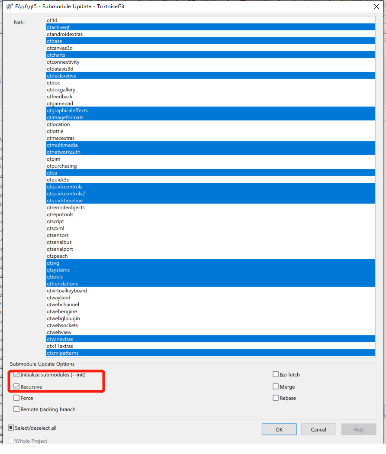Click the qttranslations row
This screenshot has height=454, width=386.
210,284
